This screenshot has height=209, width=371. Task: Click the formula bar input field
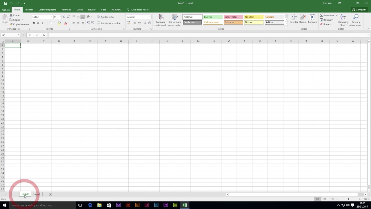point(207,35)
